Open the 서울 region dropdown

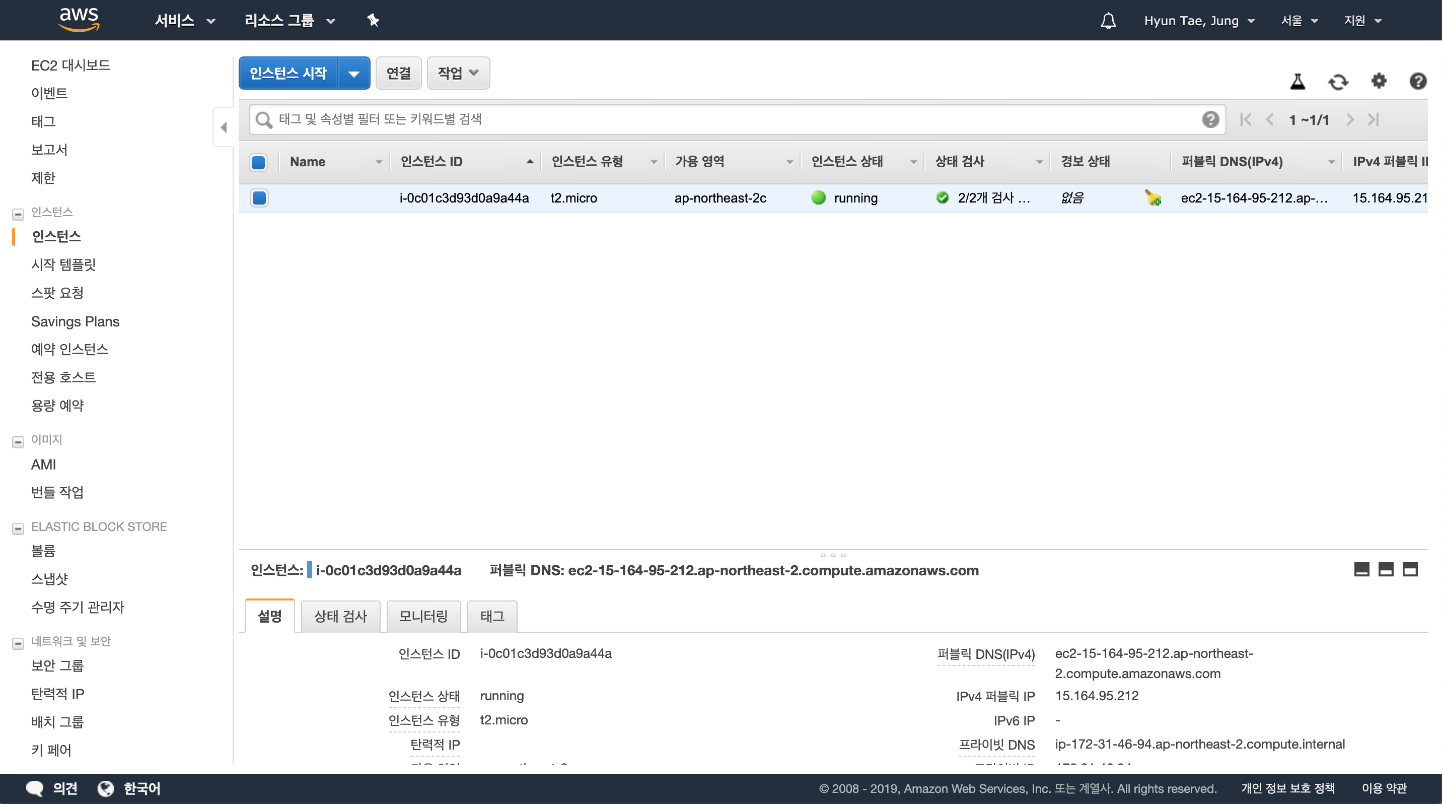coord(1299,21)
